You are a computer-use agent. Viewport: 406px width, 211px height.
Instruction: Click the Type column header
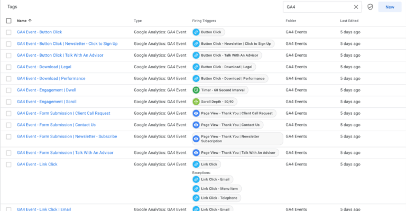click(137, 21)
